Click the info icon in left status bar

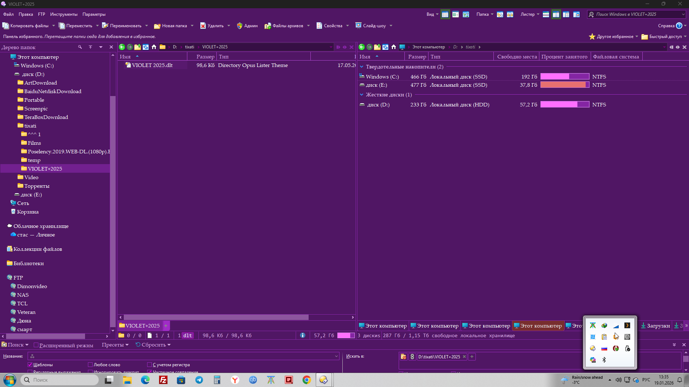[x=303, y=335]
